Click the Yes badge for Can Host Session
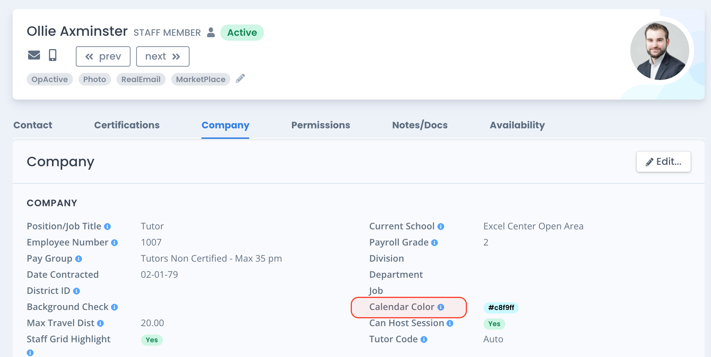This screenshot has height=357, width=711. click(x=494, y=324)
